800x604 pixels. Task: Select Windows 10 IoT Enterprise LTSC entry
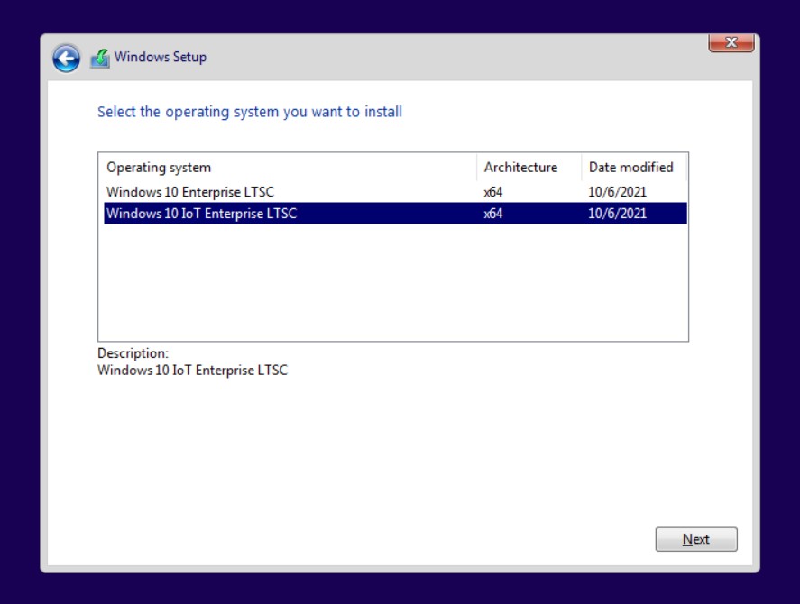point(201,214)
